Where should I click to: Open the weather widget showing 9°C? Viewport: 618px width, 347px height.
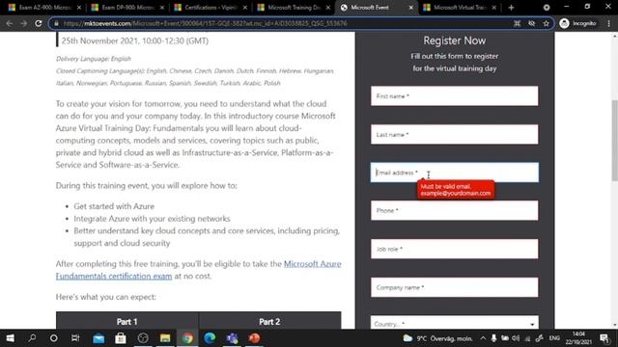(x=437, y=338)
